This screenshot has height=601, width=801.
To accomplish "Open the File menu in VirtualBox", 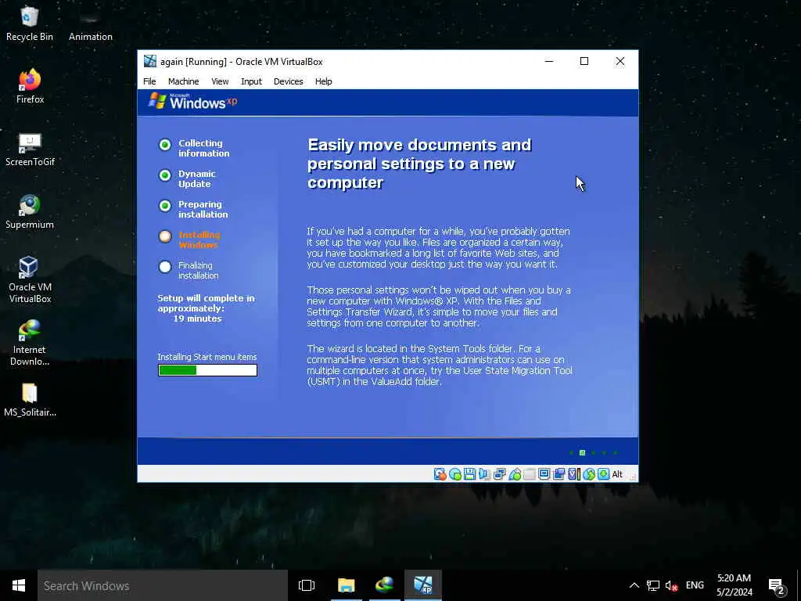I will click(149, 81).
